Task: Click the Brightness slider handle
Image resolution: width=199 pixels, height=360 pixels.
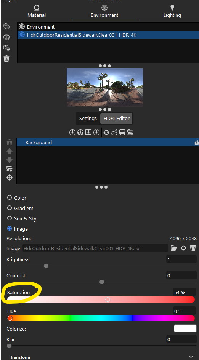Action: pyautogui.click(x=46, y=266)
